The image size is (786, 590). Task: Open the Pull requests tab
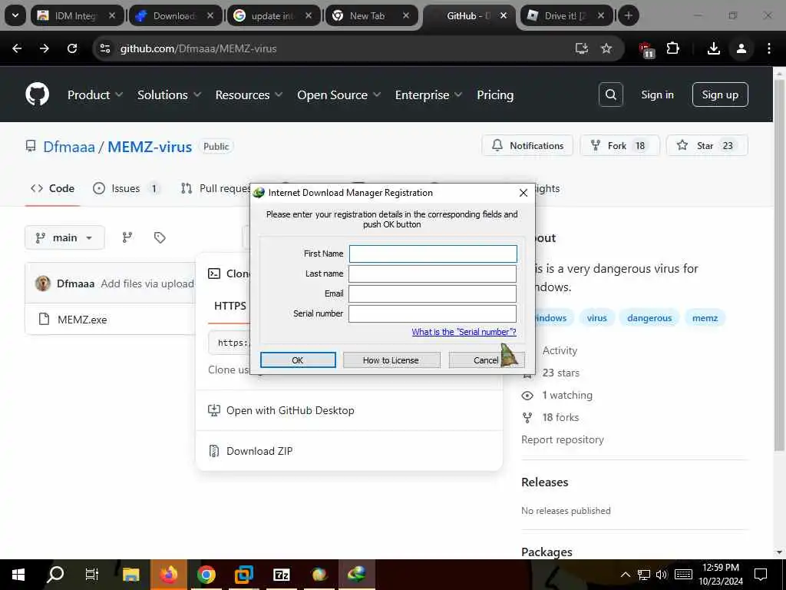pos(216,188)
